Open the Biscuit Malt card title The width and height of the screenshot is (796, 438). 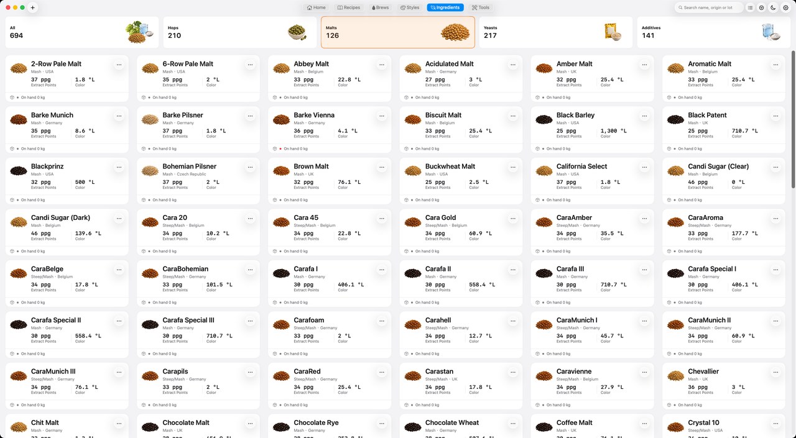(x=443, y=115)
